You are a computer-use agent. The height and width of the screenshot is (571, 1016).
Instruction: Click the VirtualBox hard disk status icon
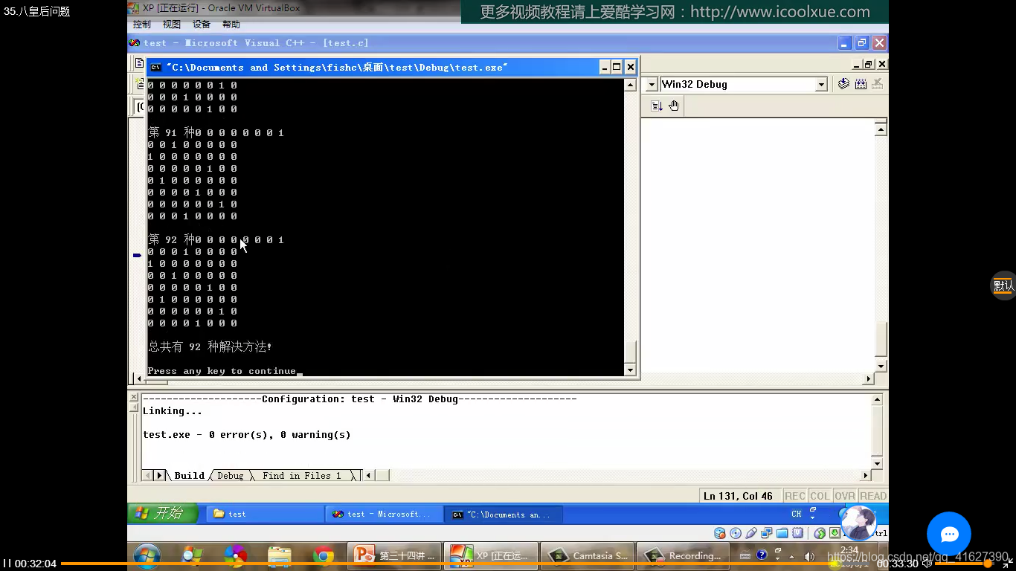[720, 533]
